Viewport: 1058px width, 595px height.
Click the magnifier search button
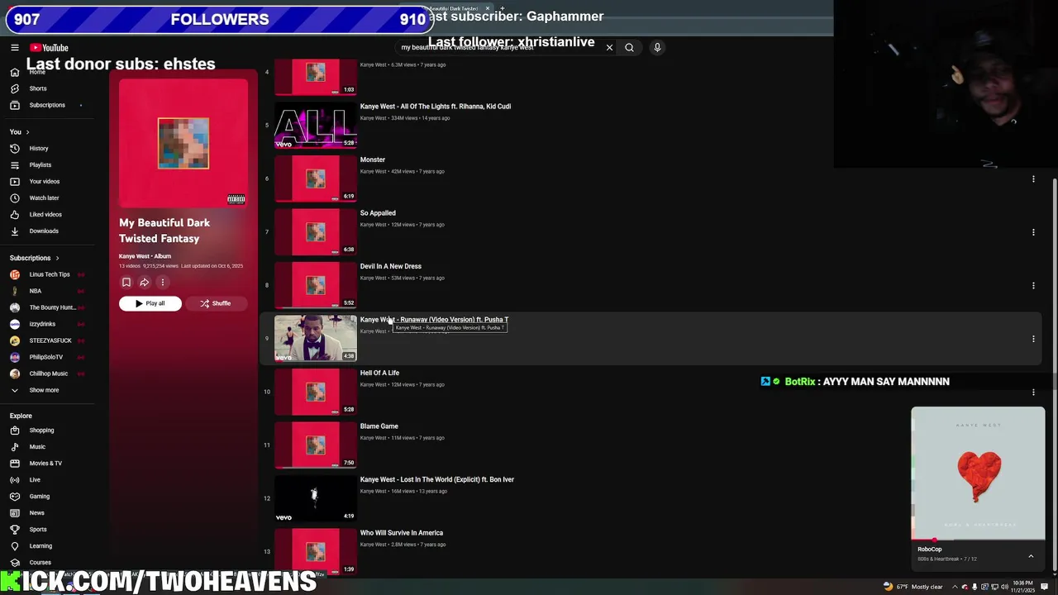point(629,48)
